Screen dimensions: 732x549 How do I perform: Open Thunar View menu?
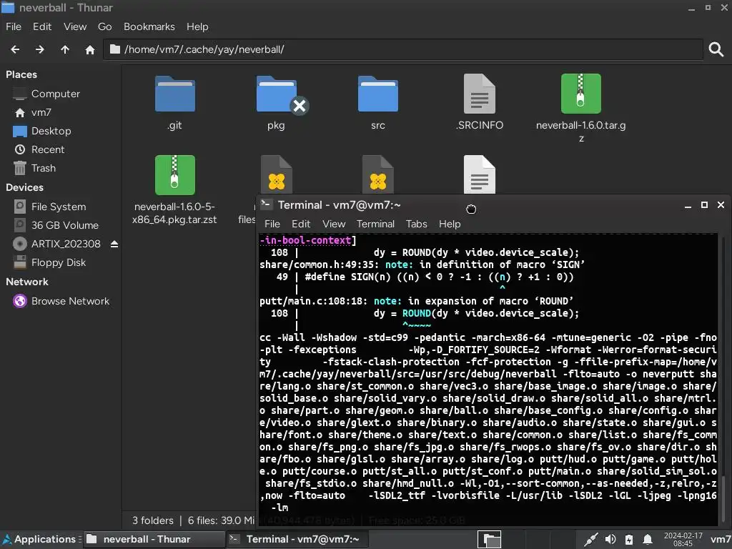click(75, 26)
